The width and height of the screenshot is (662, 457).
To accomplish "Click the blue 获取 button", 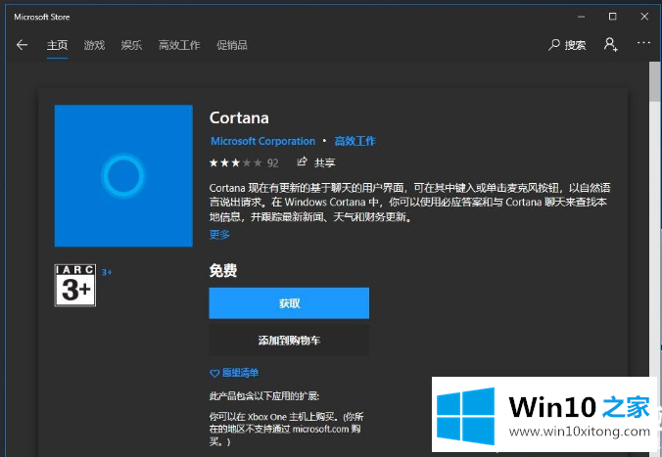I will pos(289,303).
